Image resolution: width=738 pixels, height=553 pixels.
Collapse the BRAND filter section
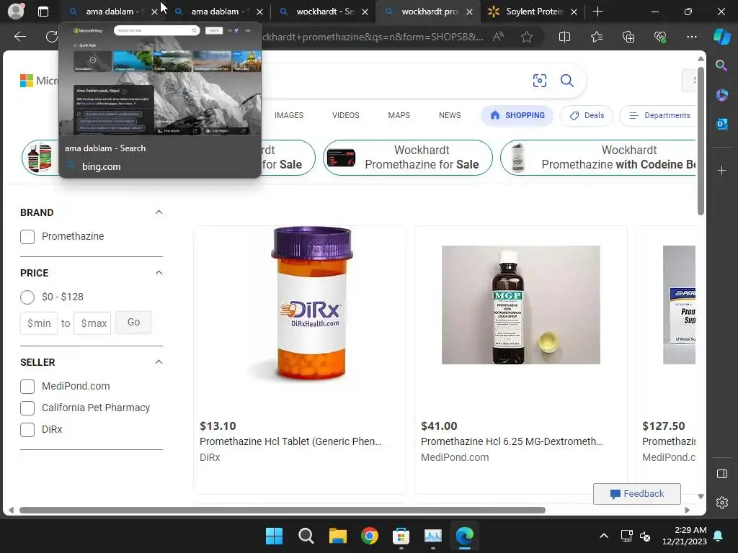[159, 212]
